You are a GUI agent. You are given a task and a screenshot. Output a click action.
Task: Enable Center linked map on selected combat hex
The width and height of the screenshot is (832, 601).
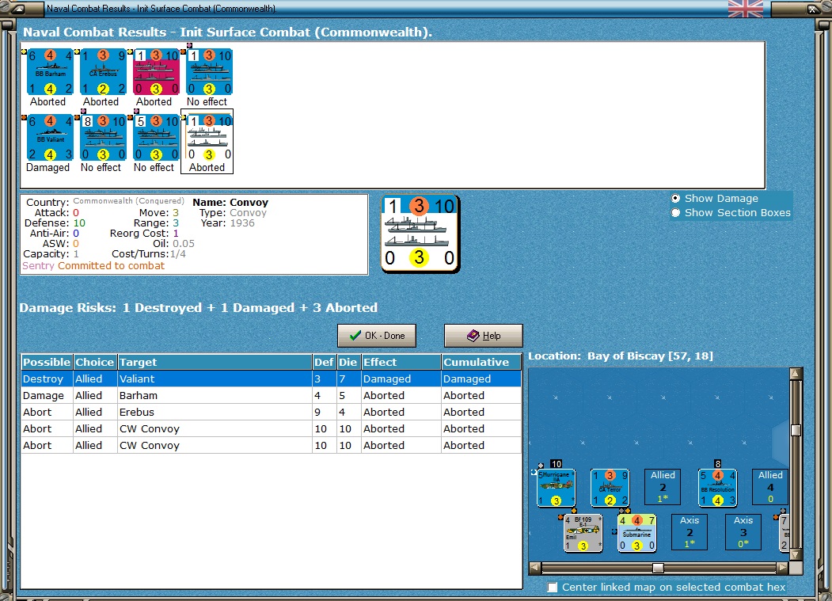point(553,588)
